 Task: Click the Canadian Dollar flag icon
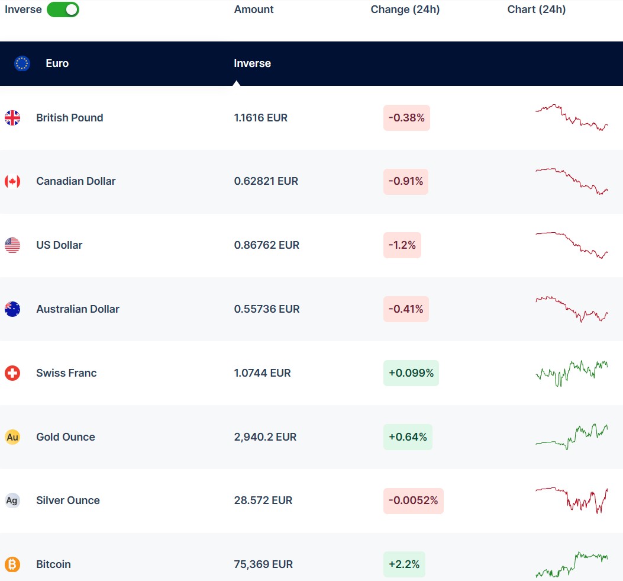(x=12, y=181)
